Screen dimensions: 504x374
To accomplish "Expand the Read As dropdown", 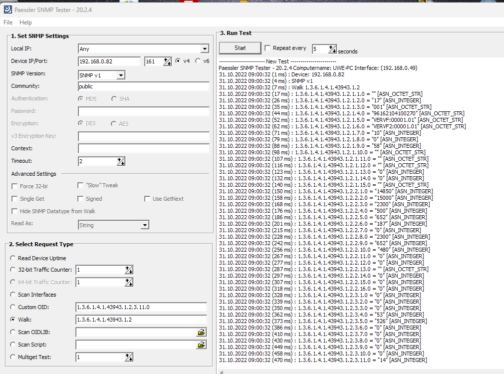I will pyautogui.click(x=145, y=225).
